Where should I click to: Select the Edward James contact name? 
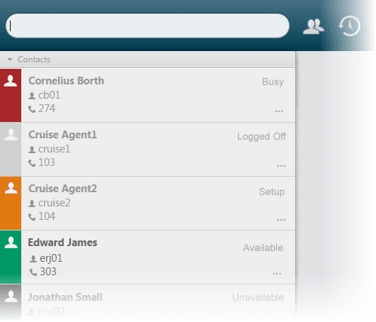click(x=62, y=243)
